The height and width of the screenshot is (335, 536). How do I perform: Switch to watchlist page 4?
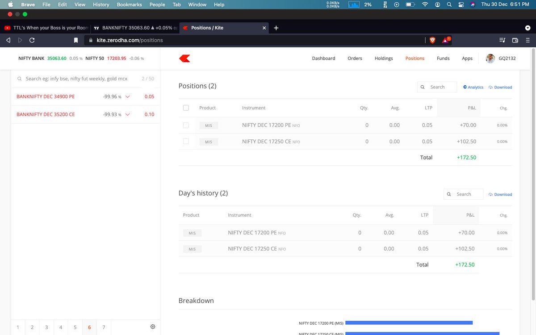[x=61, y=327]
